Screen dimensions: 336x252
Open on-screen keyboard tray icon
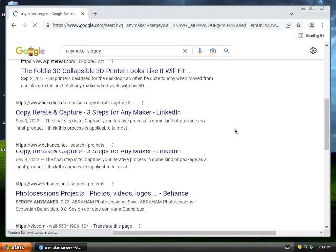[x=287, y=247]
